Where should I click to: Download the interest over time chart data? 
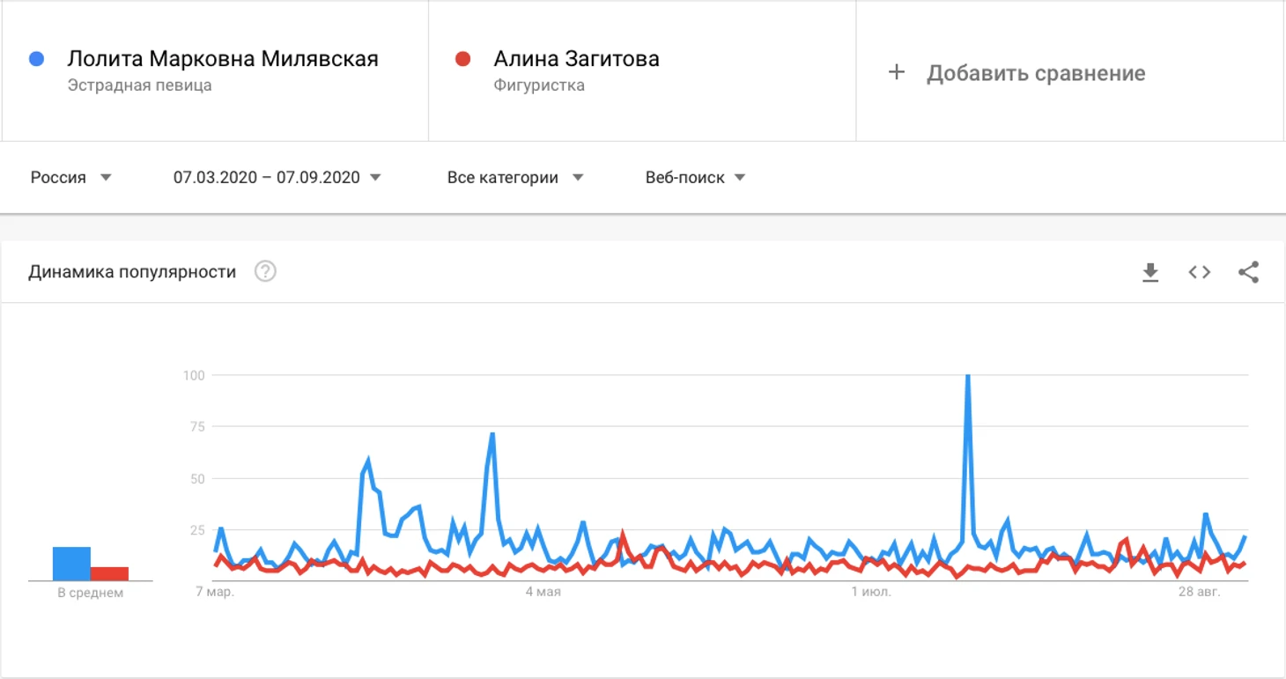coord(1150,273)
